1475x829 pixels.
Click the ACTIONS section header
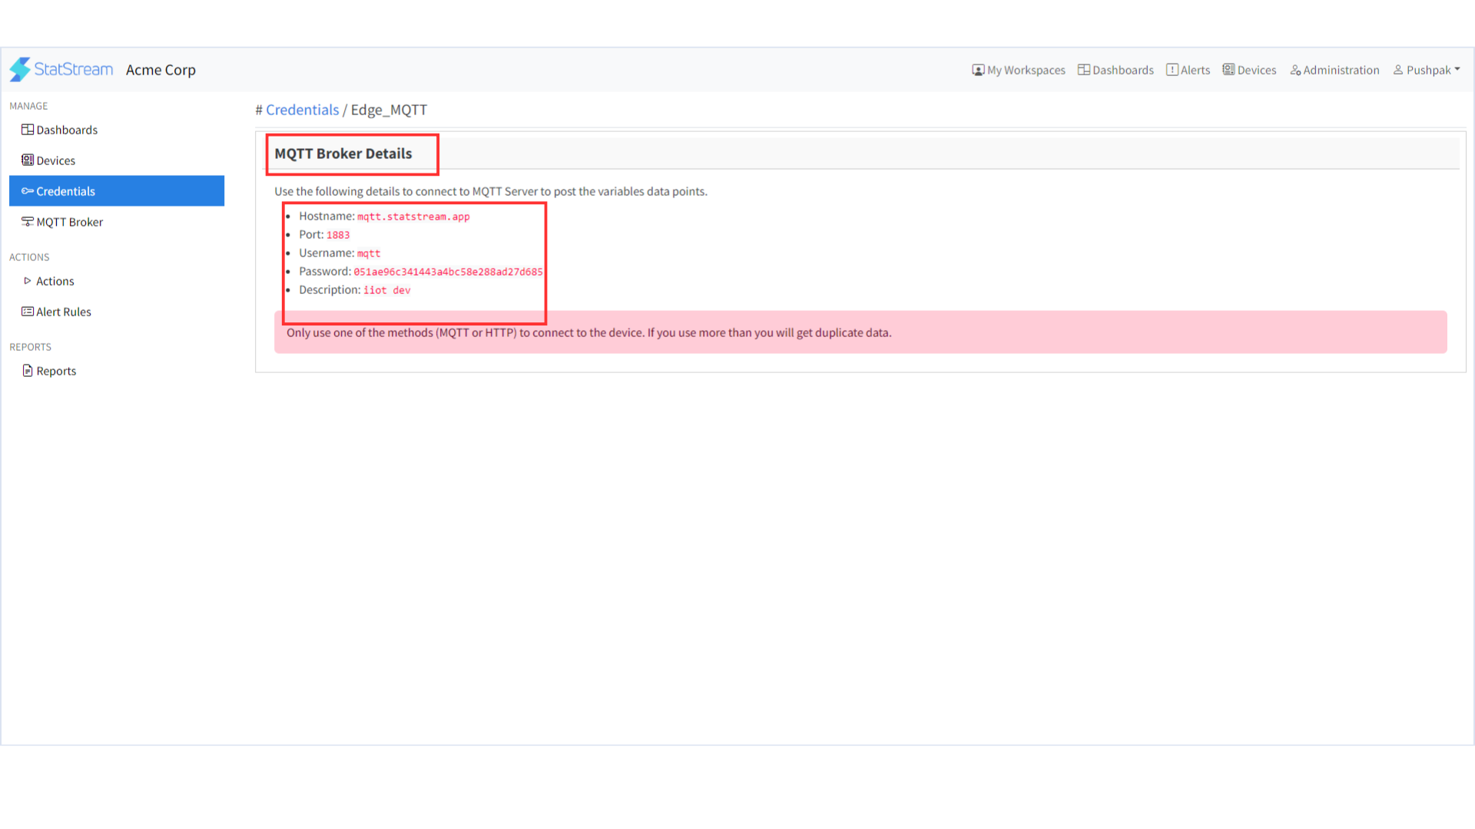(29, 257)
